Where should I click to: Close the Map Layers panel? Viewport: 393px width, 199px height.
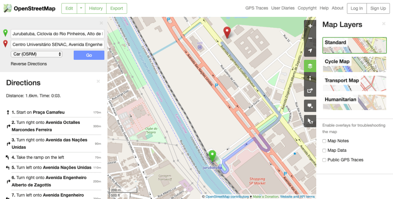point(383,24)
